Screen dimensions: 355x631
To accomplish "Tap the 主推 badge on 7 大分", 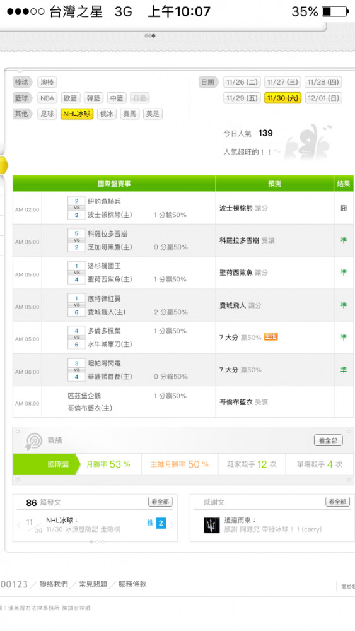I will click(x=271, y=337).
